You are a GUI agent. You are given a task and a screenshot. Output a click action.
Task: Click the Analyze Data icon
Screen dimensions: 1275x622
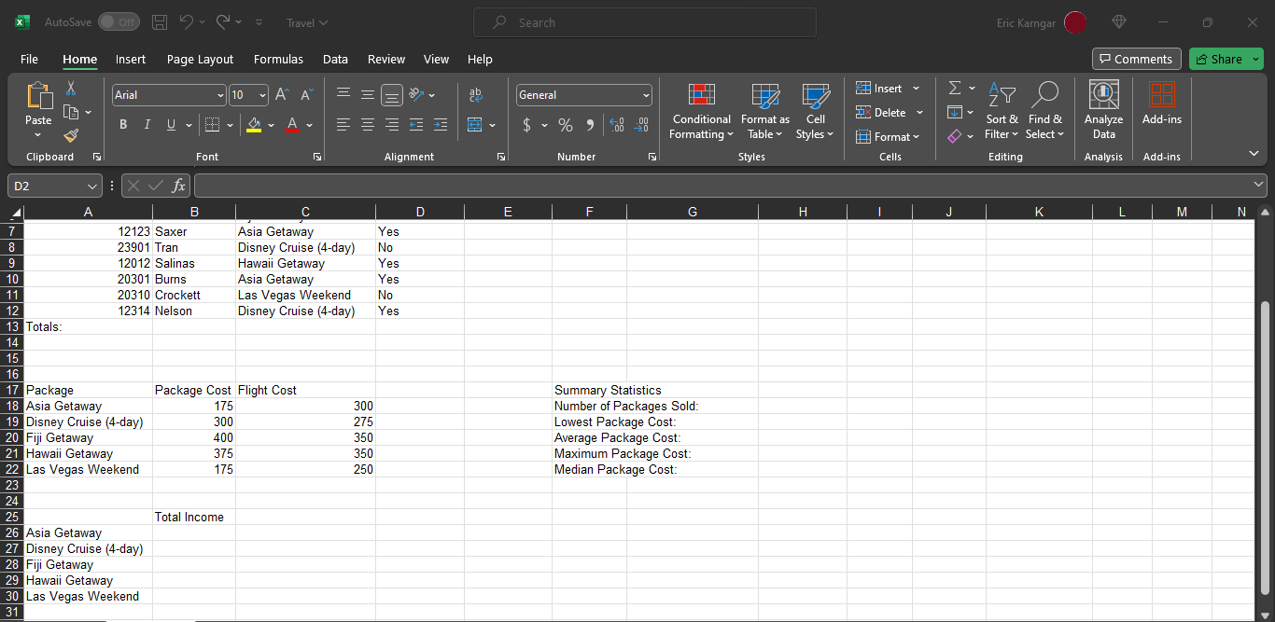click(1103, 110)
